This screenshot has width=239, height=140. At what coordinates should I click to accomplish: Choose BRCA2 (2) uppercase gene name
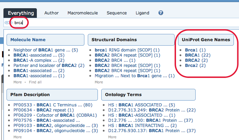click(196, 60)
